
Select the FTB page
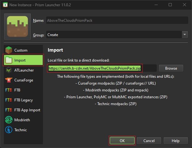point(23,90)
